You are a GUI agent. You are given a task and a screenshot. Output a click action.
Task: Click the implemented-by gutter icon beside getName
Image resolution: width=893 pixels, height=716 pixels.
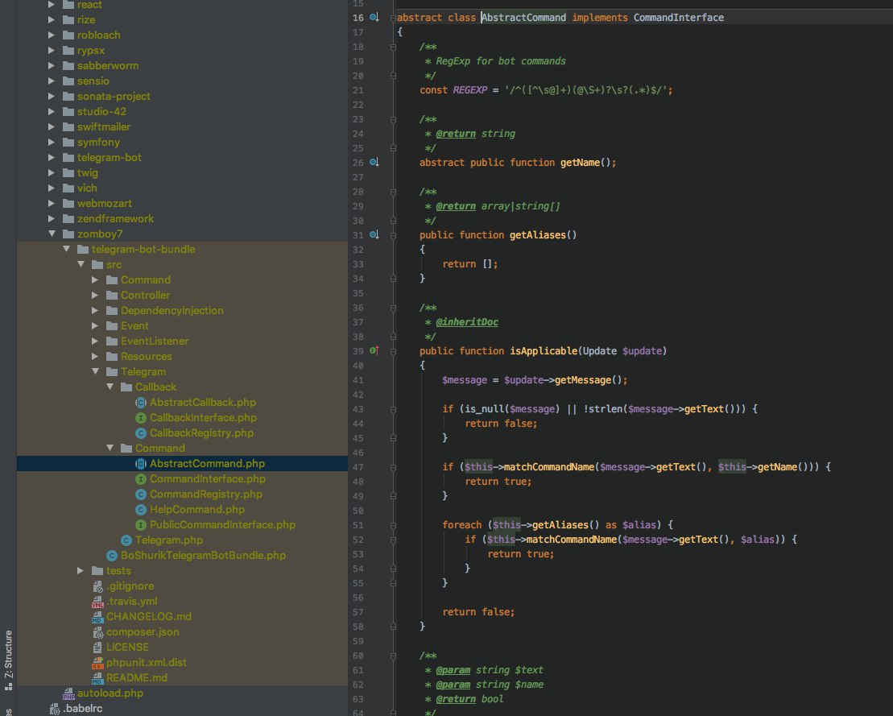tap(374, 163)
